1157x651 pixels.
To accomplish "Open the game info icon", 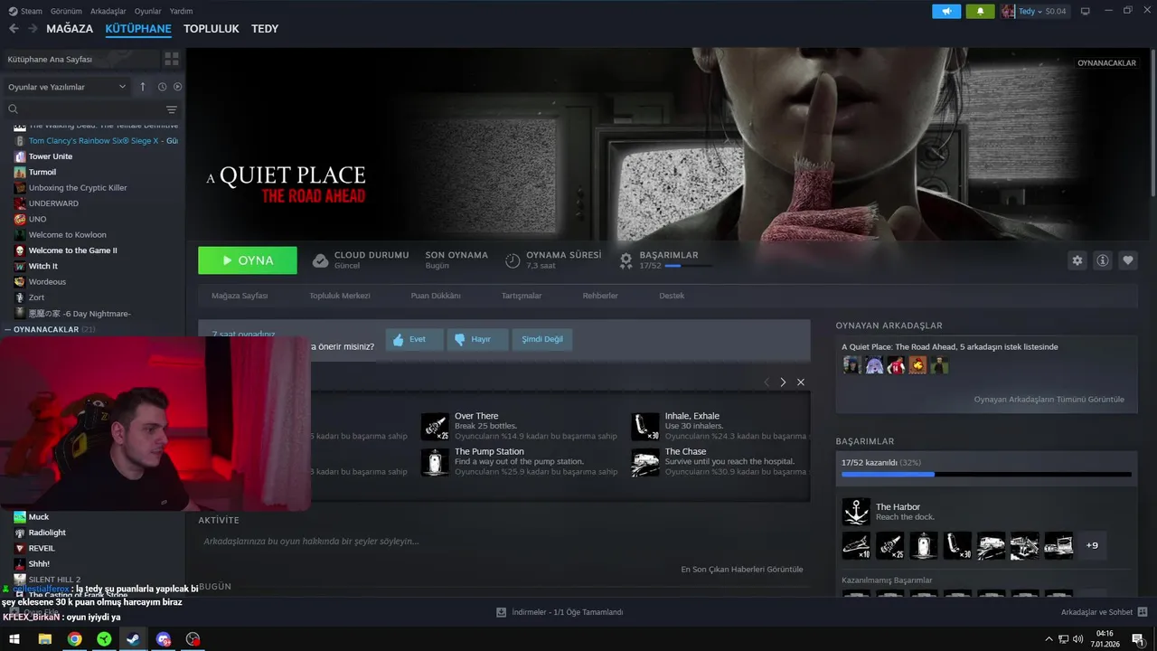I will click(1102, 260).
